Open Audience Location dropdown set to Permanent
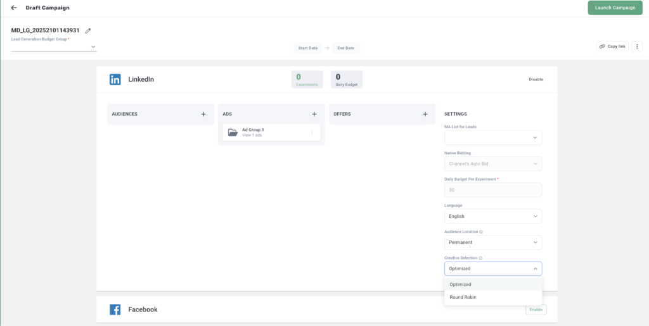Viewport: 649px width, 326px height. click(493, 242)
